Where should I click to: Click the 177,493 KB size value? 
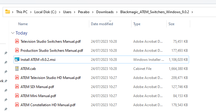(x=180, y=51)
